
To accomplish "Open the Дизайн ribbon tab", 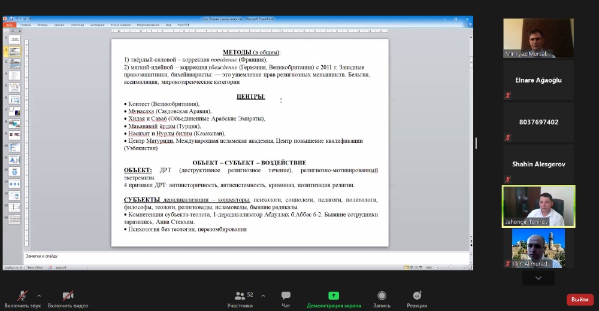I will [59, 25].
